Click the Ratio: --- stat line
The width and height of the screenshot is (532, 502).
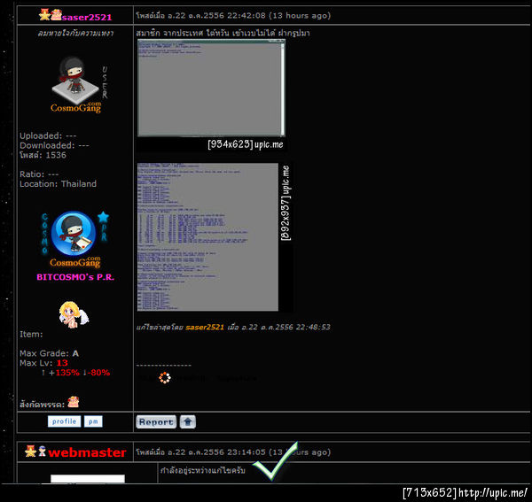pos(39,174)
